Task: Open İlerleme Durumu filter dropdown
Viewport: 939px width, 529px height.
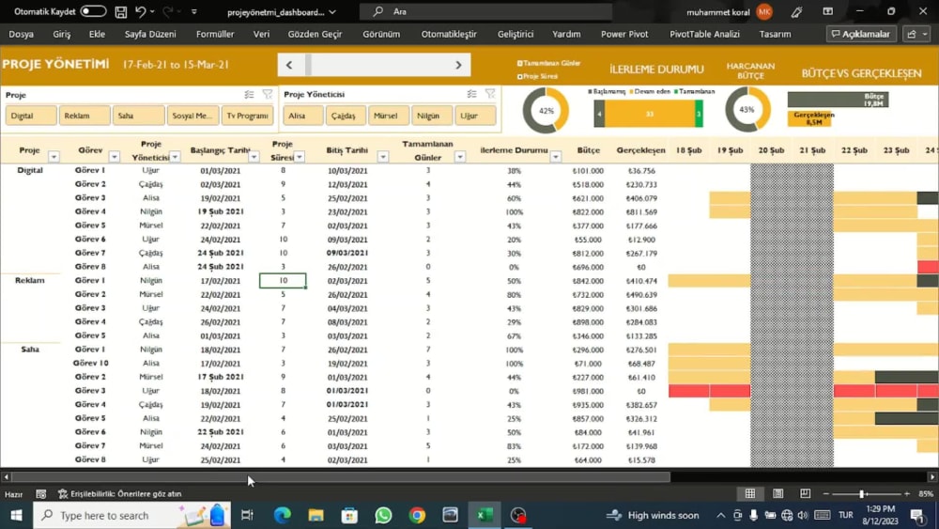Action: point(556,157)
